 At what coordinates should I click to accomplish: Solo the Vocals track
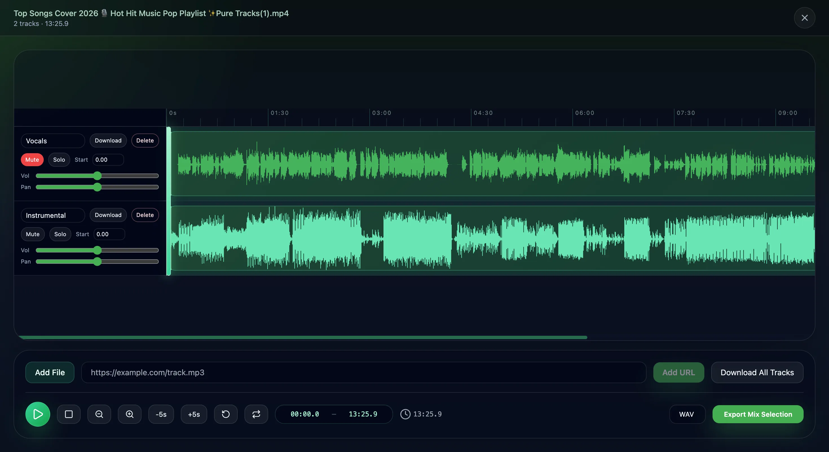(x=59, y=160)
